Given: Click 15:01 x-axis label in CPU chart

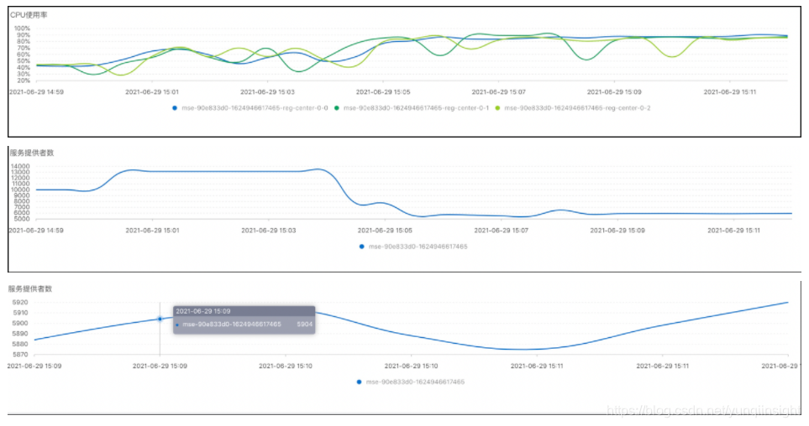Looking at the screenshot, I should tap(152, 92).
